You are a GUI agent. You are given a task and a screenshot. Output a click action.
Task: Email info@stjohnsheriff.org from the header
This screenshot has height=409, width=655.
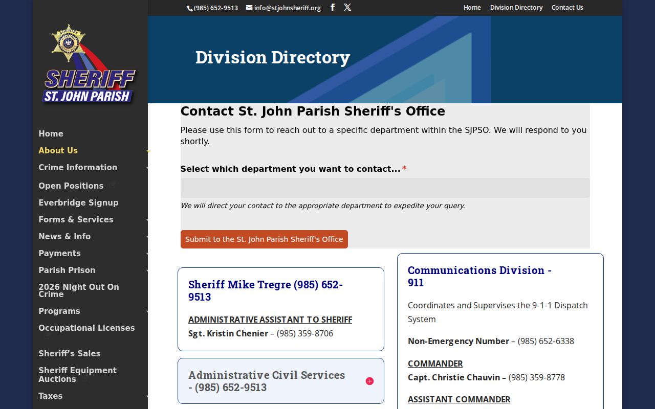[x=283, y=8]
